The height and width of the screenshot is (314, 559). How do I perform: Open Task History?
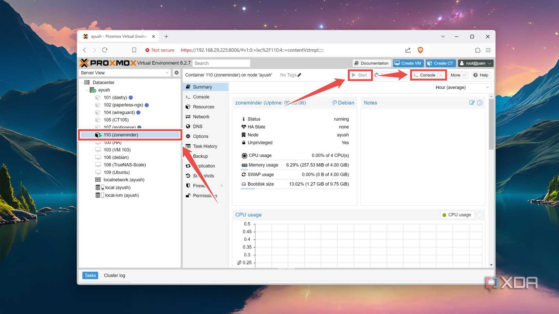pos(206,146)
